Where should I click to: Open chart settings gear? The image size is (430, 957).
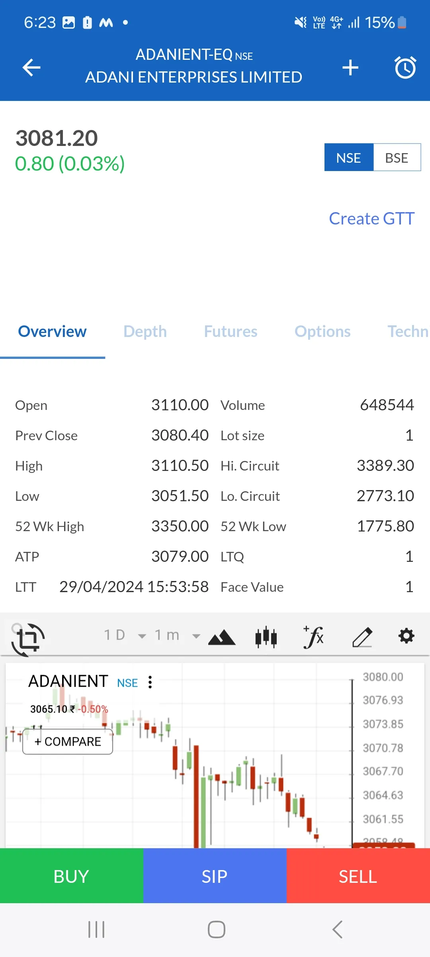[x=406, y=636]
